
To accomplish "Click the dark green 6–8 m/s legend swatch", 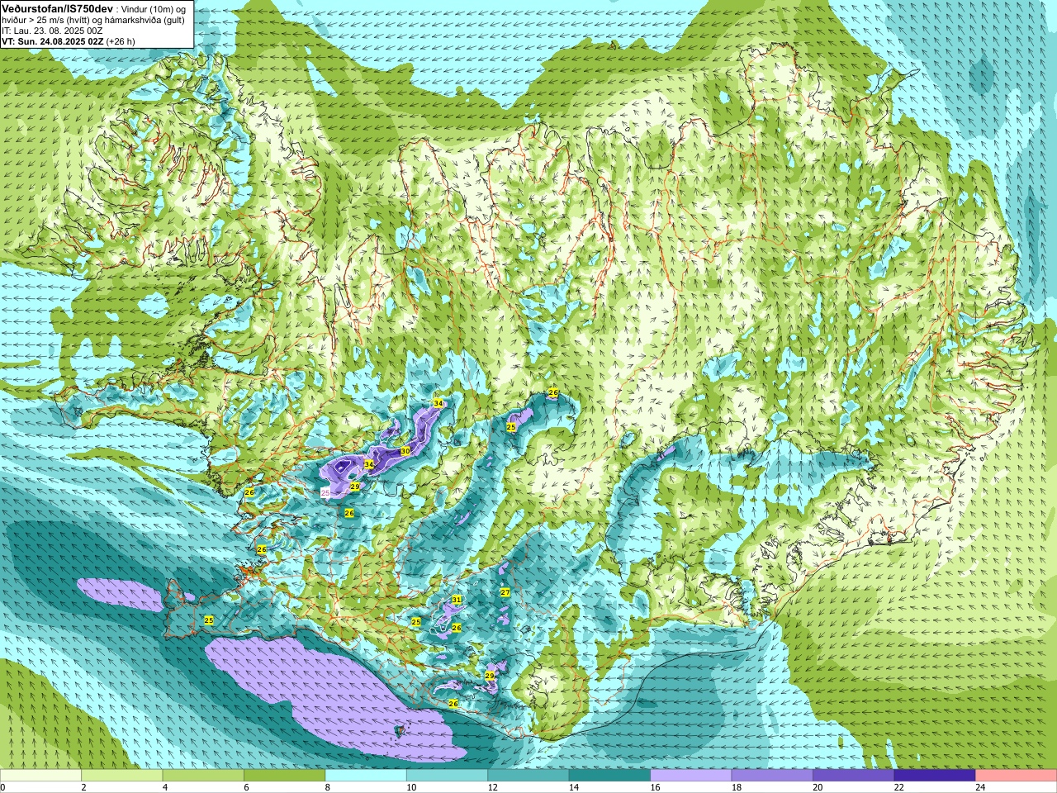I will (284, 776).
